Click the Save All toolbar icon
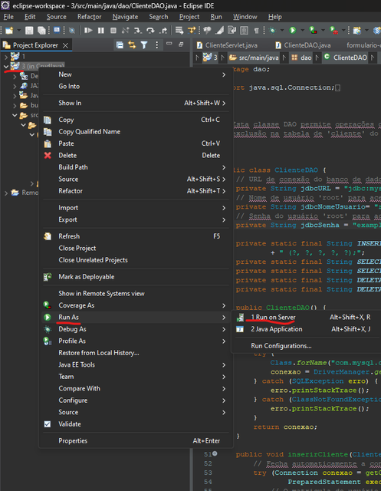The image size is (381, 491). coord(41,30)
